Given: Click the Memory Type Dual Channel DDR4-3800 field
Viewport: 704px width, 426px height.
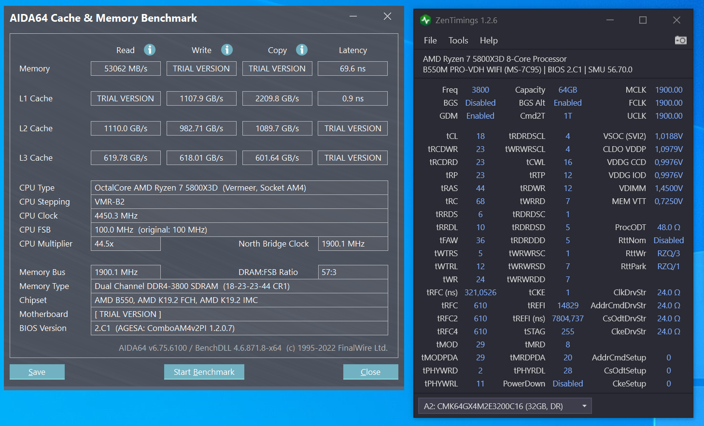Looking at the screenshot, I should pyautogui.click(x=239, y=286).
